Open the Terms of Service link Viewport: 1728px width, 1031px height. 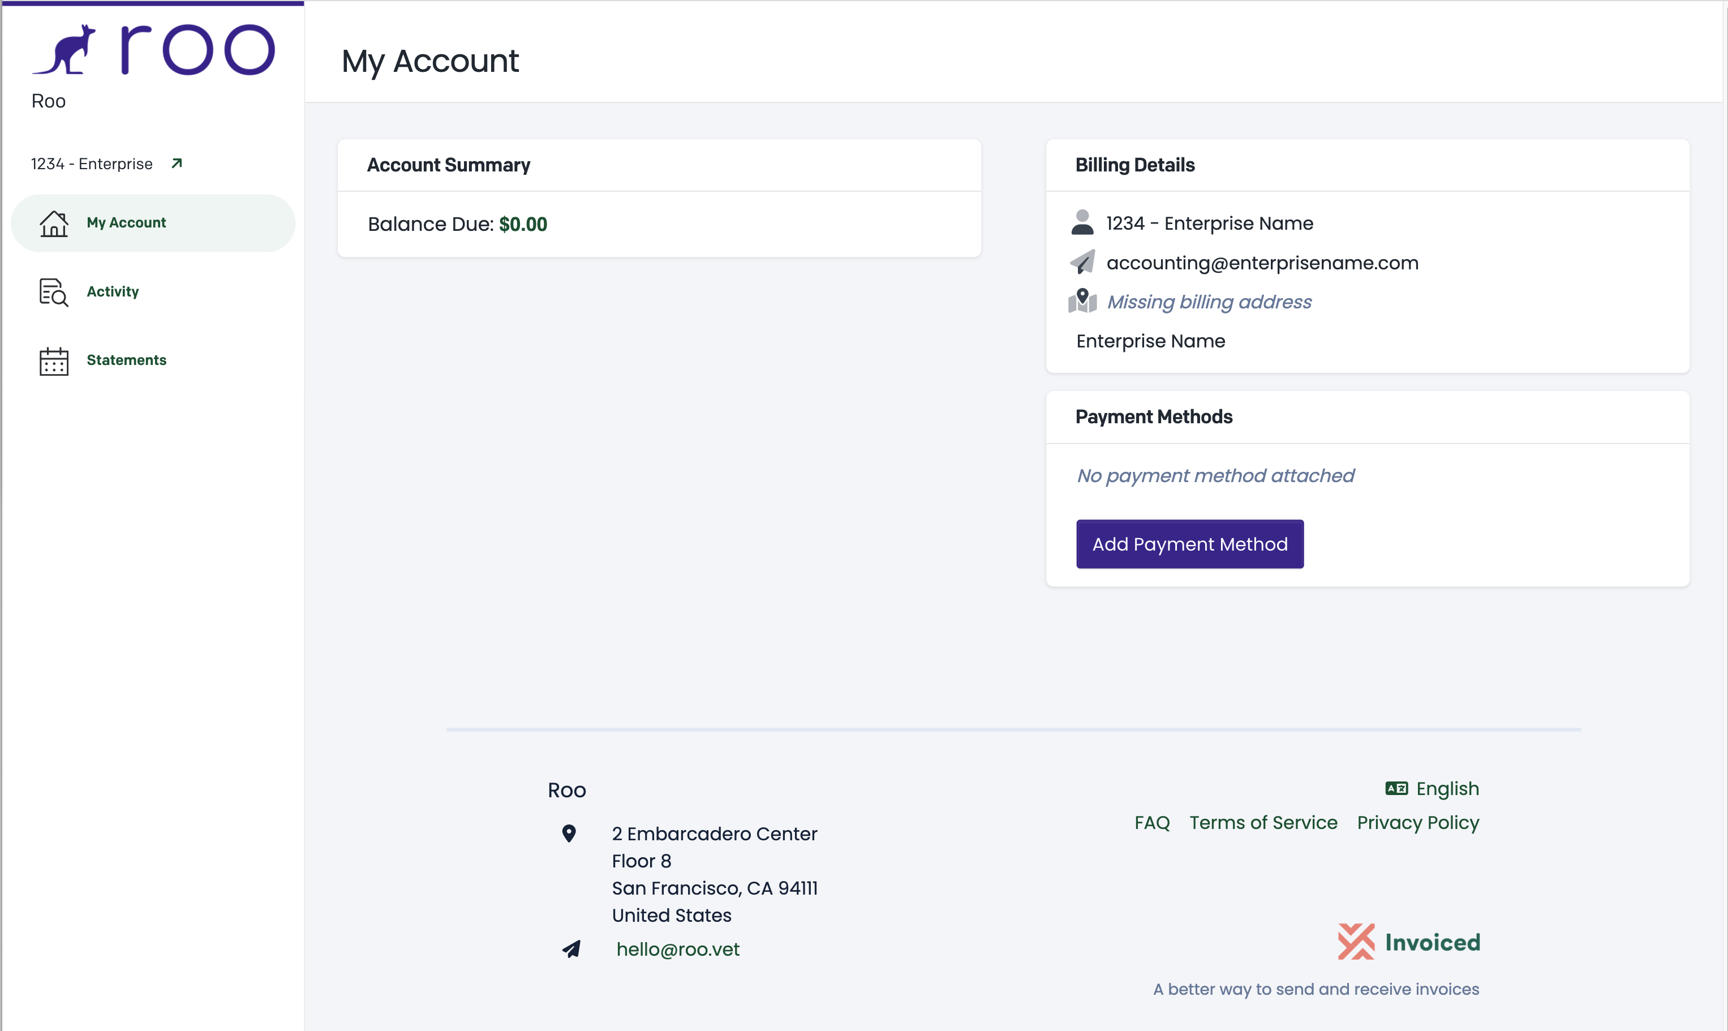point(1263,823)
